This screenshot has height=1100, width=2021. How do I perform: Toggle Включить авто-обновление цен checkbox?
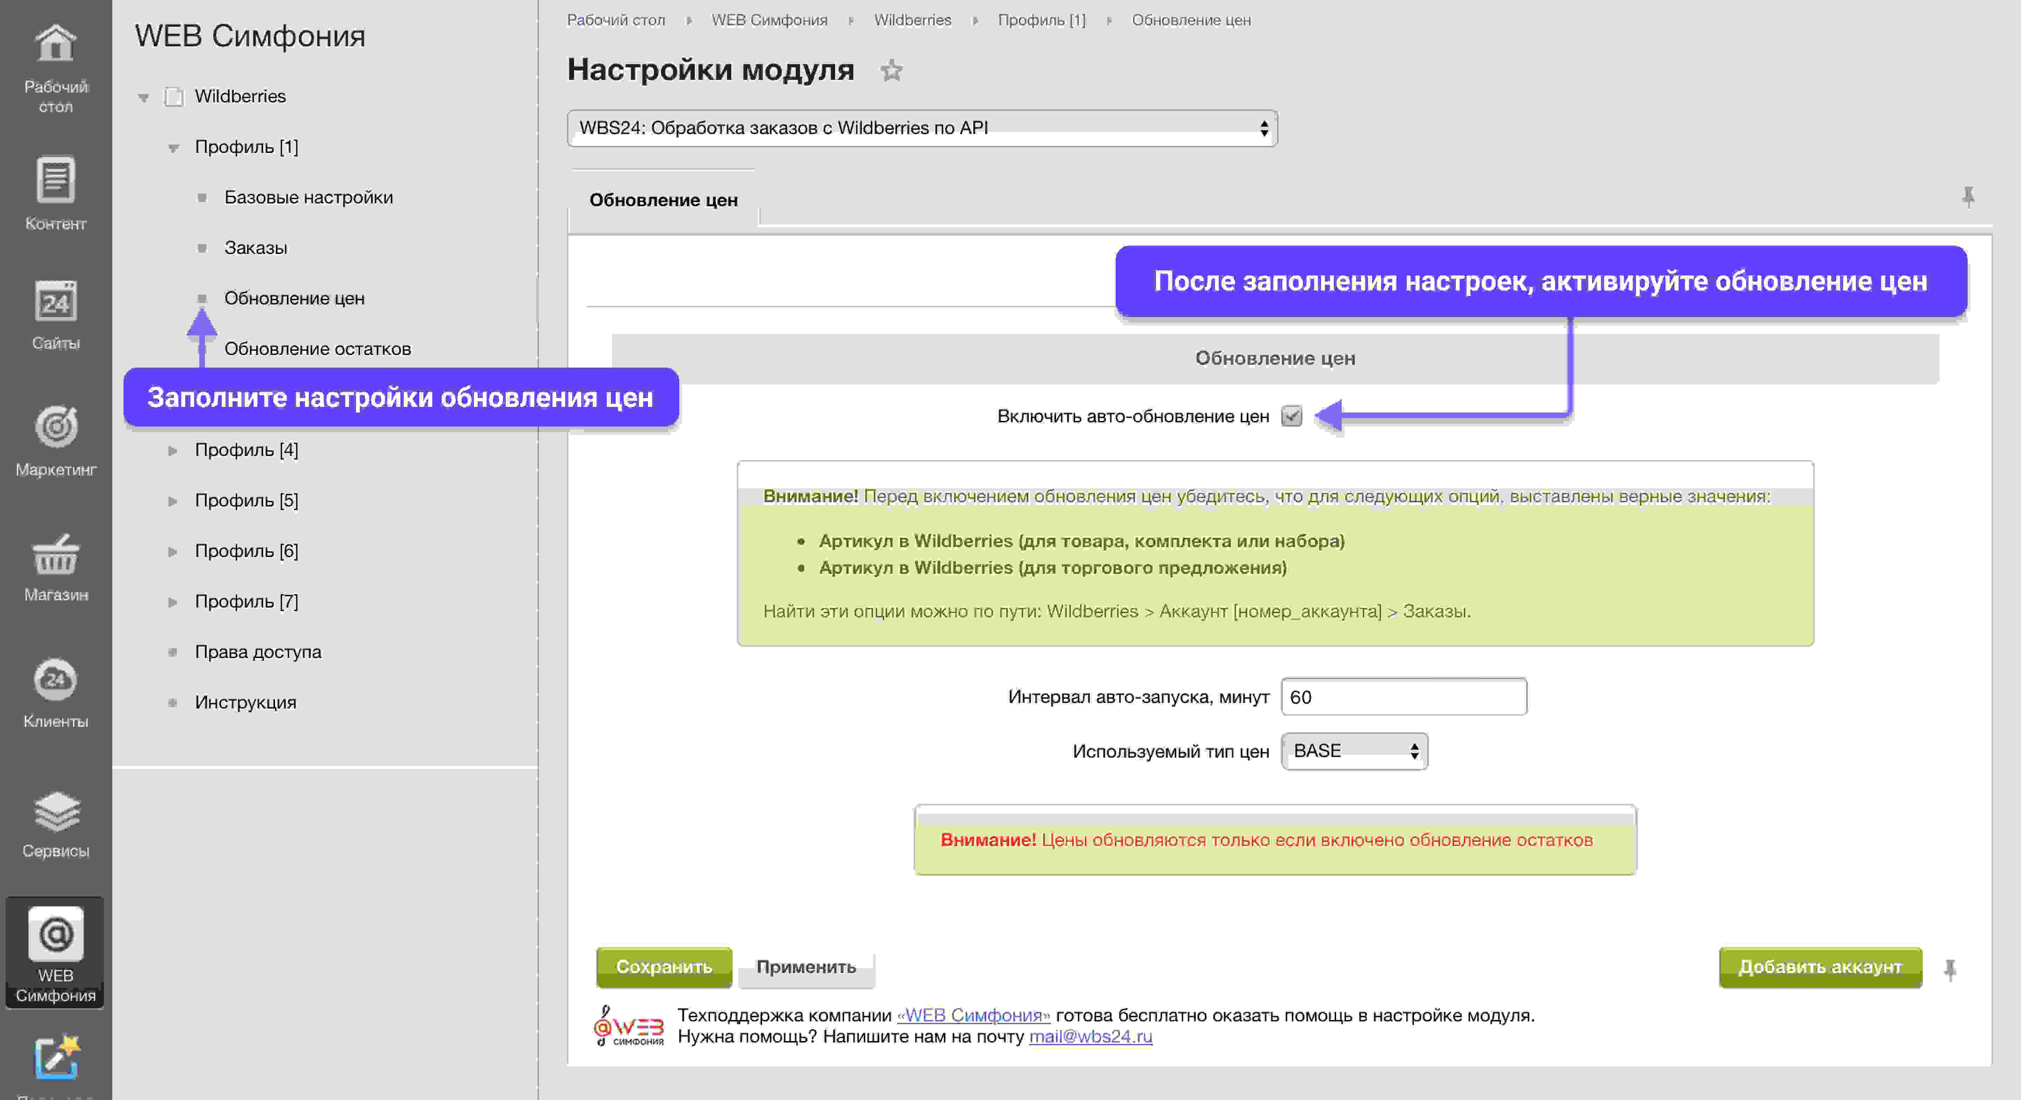1291,416
